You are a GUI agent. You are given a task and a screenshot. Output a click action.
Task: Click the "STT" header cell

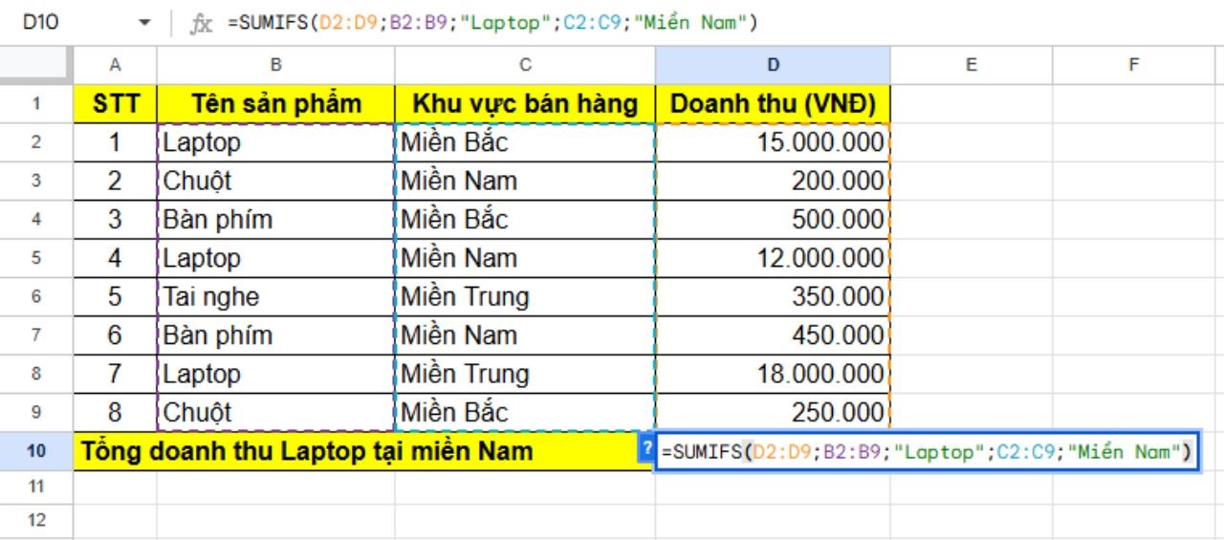[x=116, y=104]
